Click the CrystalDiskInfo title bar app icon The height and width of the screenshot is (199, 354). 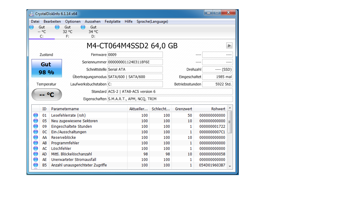click(x=31, y=14)
